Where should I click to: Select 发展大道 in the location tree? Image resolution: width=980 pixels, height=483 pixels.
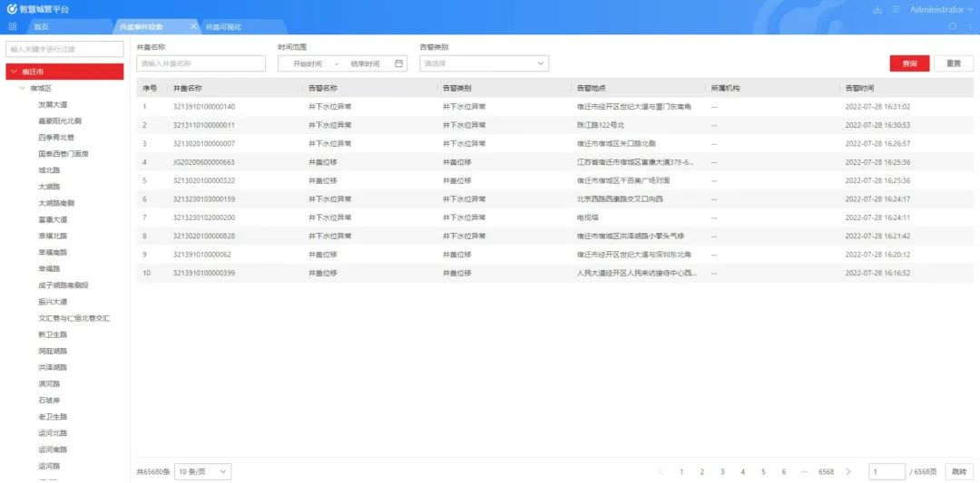(53, 104)
